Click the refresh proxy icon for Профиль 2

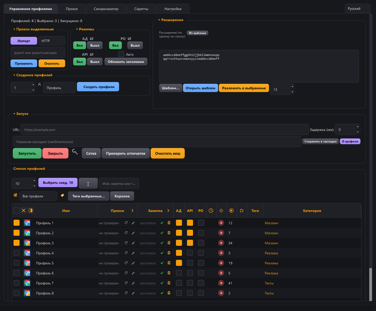[126, 233]
